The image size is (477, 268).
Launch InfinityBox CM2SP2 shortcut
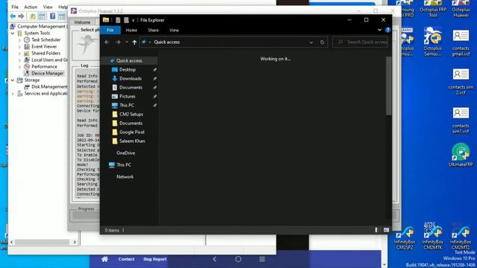tap(405, 238)
